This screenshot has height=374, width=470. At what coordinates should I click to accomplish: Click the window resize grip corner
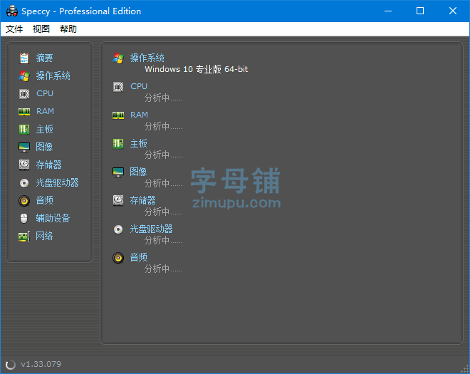[x=465, y=369]
